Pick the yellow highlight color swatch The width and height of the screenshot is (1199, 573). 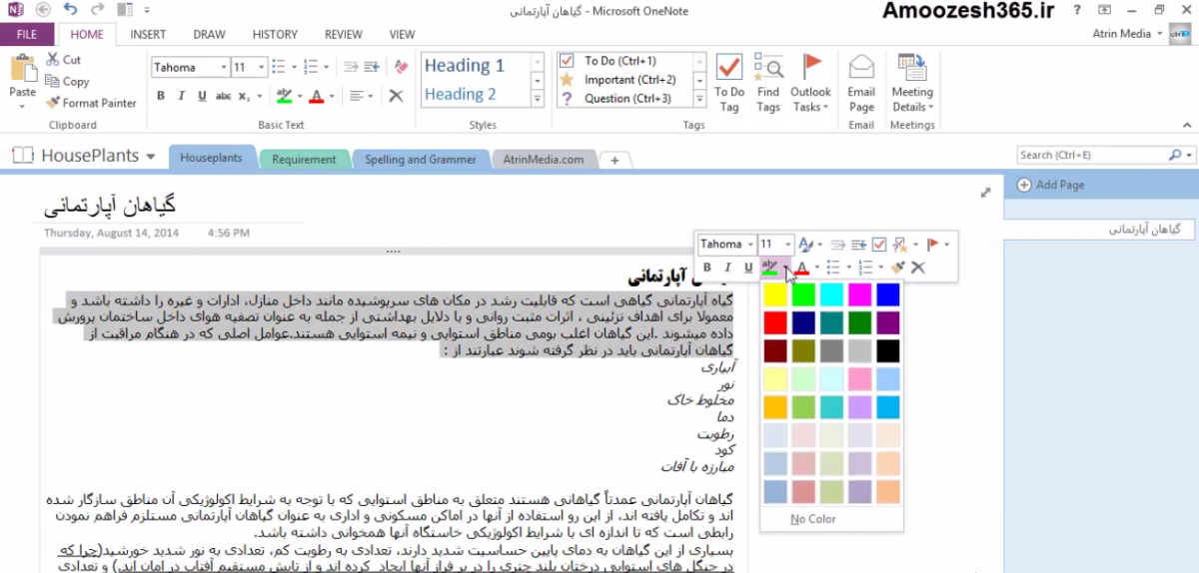click(775, 294)
